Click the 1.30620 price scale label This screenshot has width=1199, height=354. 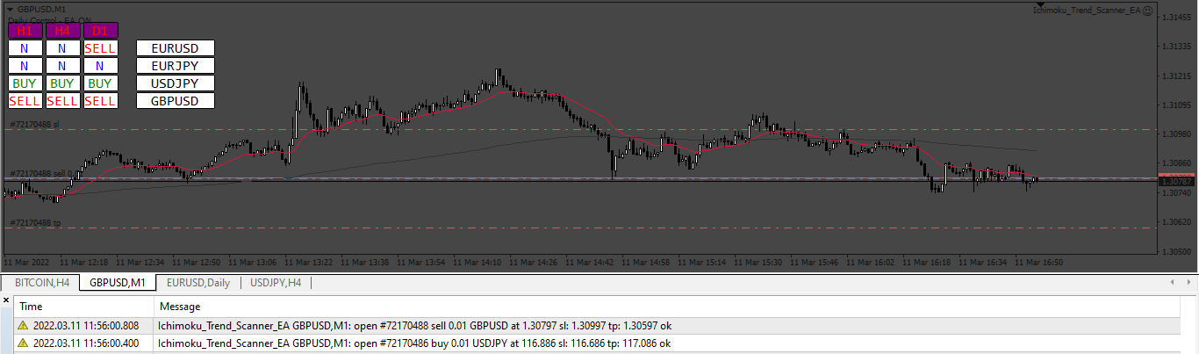1176,222
